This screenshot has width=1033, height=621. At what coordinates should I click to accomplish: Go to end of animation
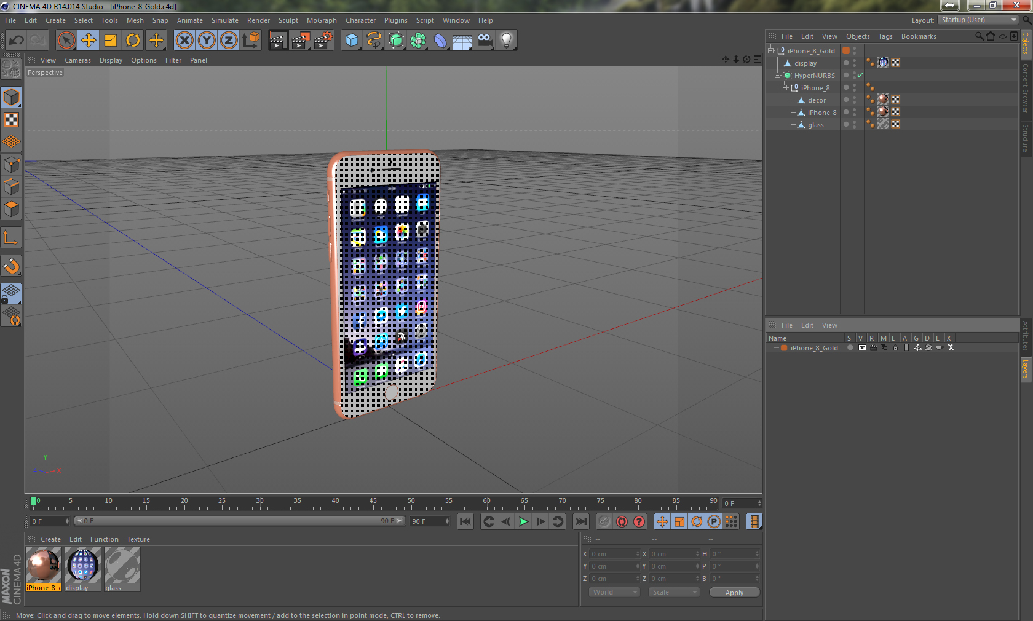tap(580, 521)
